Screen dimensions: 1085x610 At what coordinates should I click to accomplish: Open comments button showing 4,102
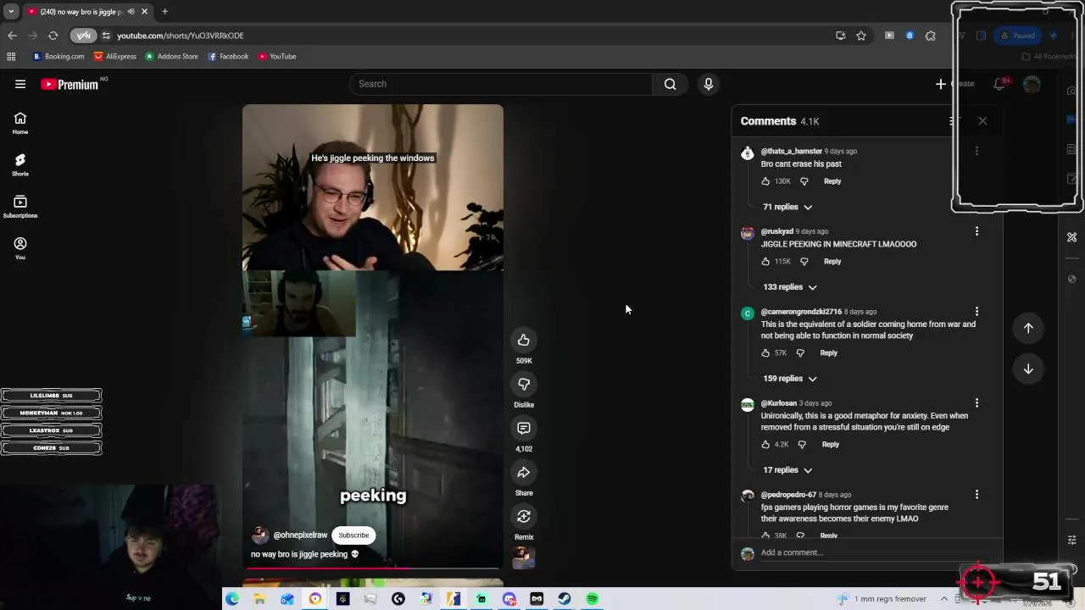[x=524, y=428]
